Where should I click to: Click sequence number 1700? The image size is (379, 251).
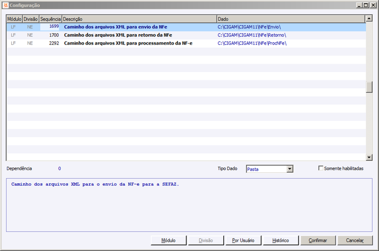(x=54, y=35)
